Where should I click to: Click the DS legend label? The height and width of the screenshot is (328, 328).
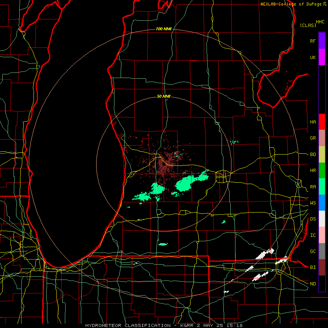(x=313, y=219)
